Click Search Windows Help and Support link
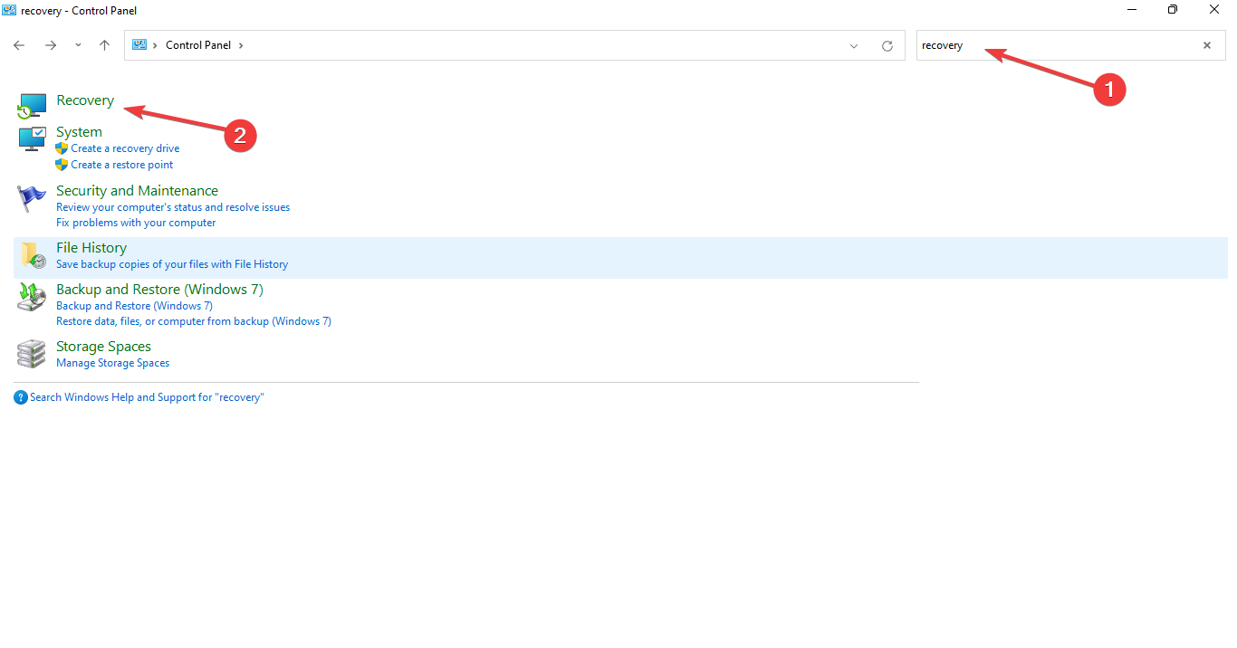1237x648 pixels. [x=147, y=397]
